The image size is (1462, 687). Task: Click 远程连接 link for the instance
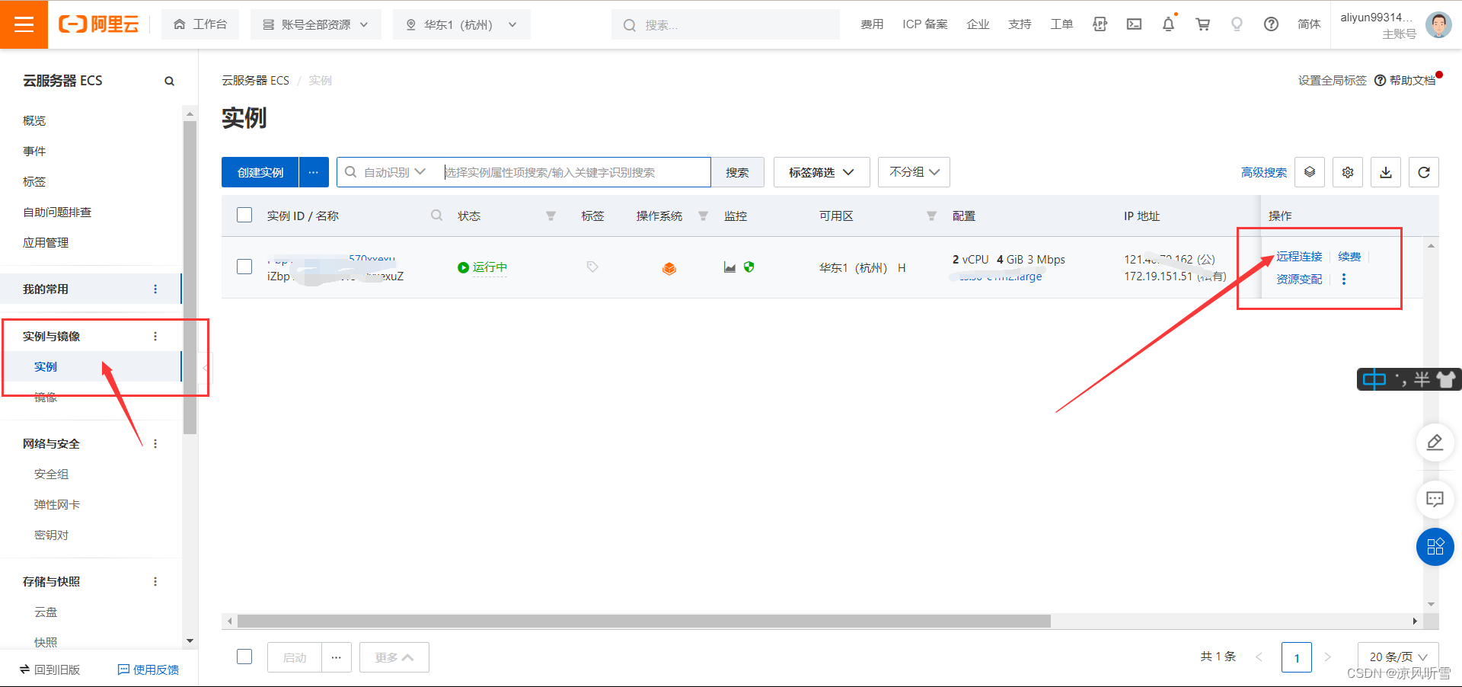pos(1299,256)
